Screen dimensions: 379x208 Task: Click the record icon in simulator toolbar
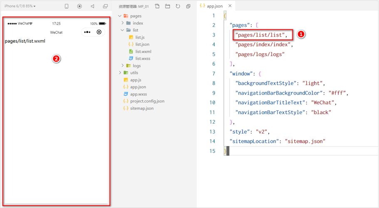[79, 6]
